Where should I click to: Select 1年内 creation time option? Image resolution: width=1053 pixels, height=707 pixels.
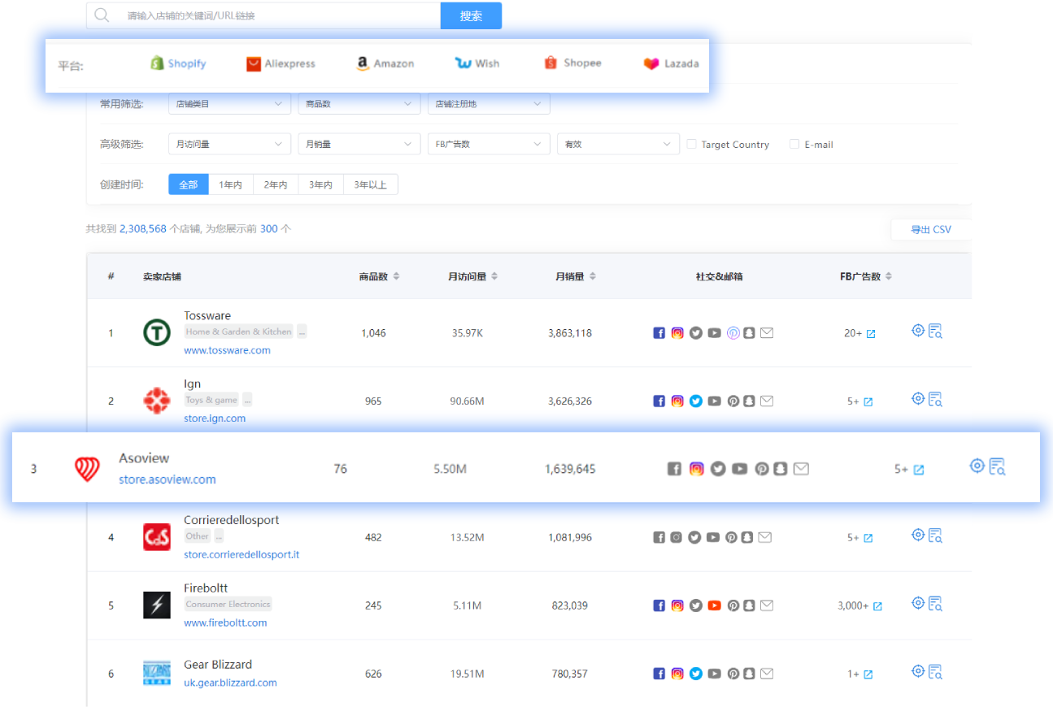231,184
